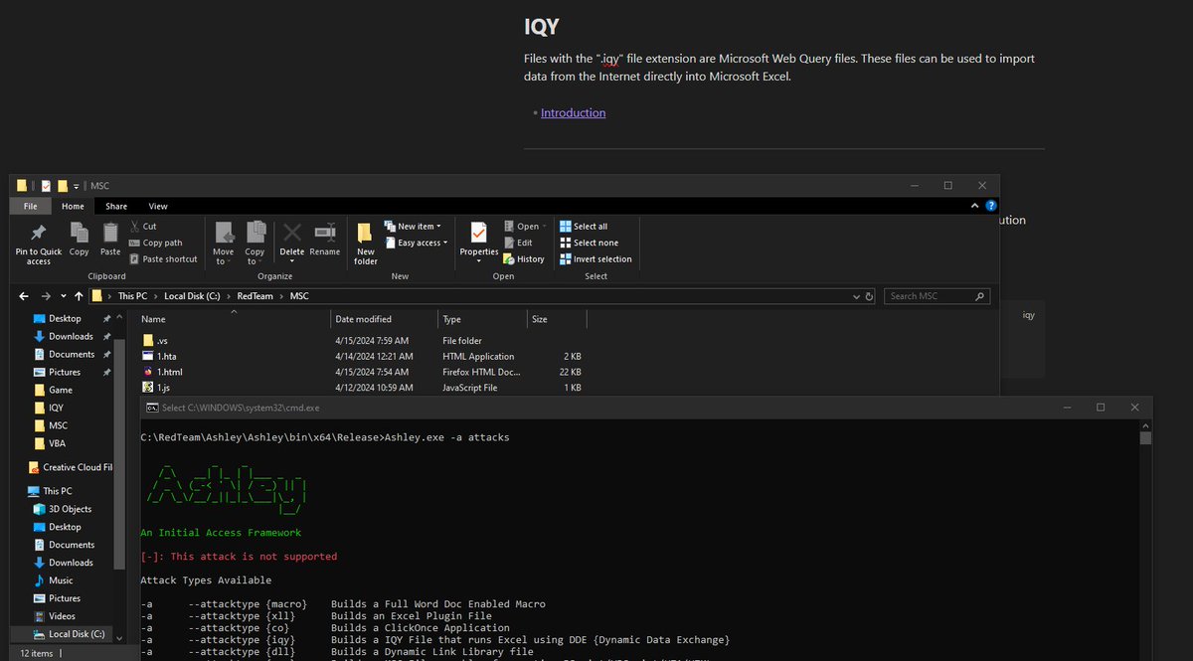Expand Properties button dropdown arrow

[x=479, y=261]
